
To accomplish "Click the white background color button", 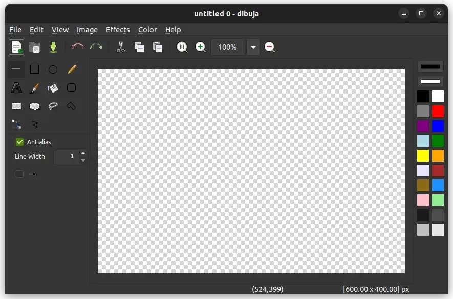I will point(430,81).
